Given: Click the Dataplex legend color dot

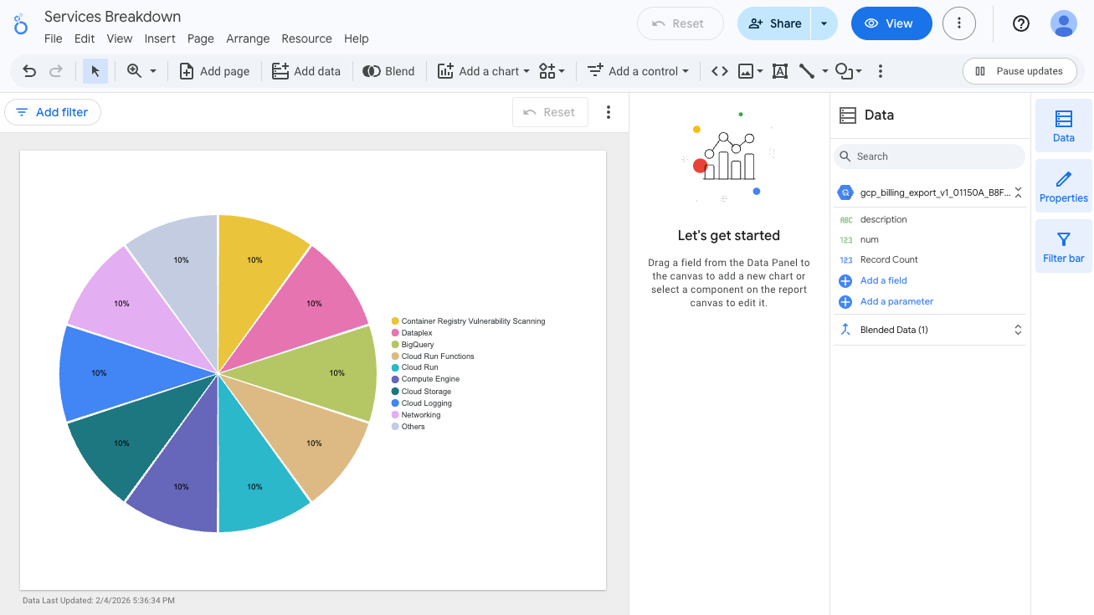Looking at the screenshot, I should coord(394,332).
